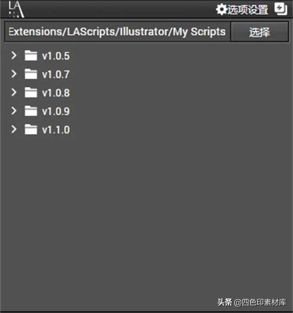The image size is (293, 313).
Task: Select the v1.1.0 folder icon
Action: [x=31, y=129]
